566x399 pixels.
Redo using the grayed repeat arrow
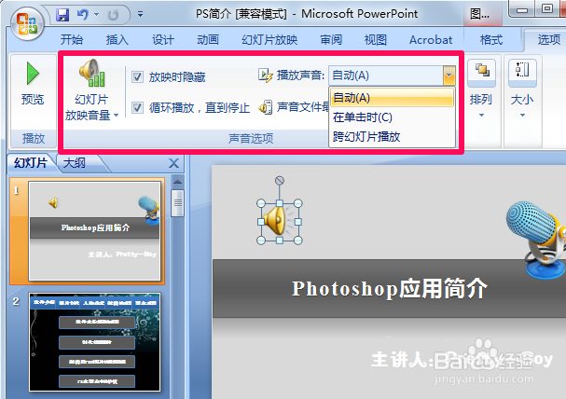113,15
